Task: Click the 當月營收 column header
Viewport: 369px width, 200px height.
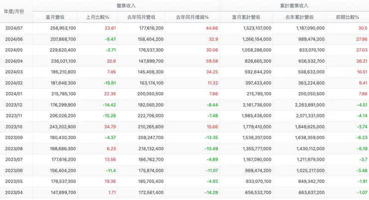Action: coord(55,17)
